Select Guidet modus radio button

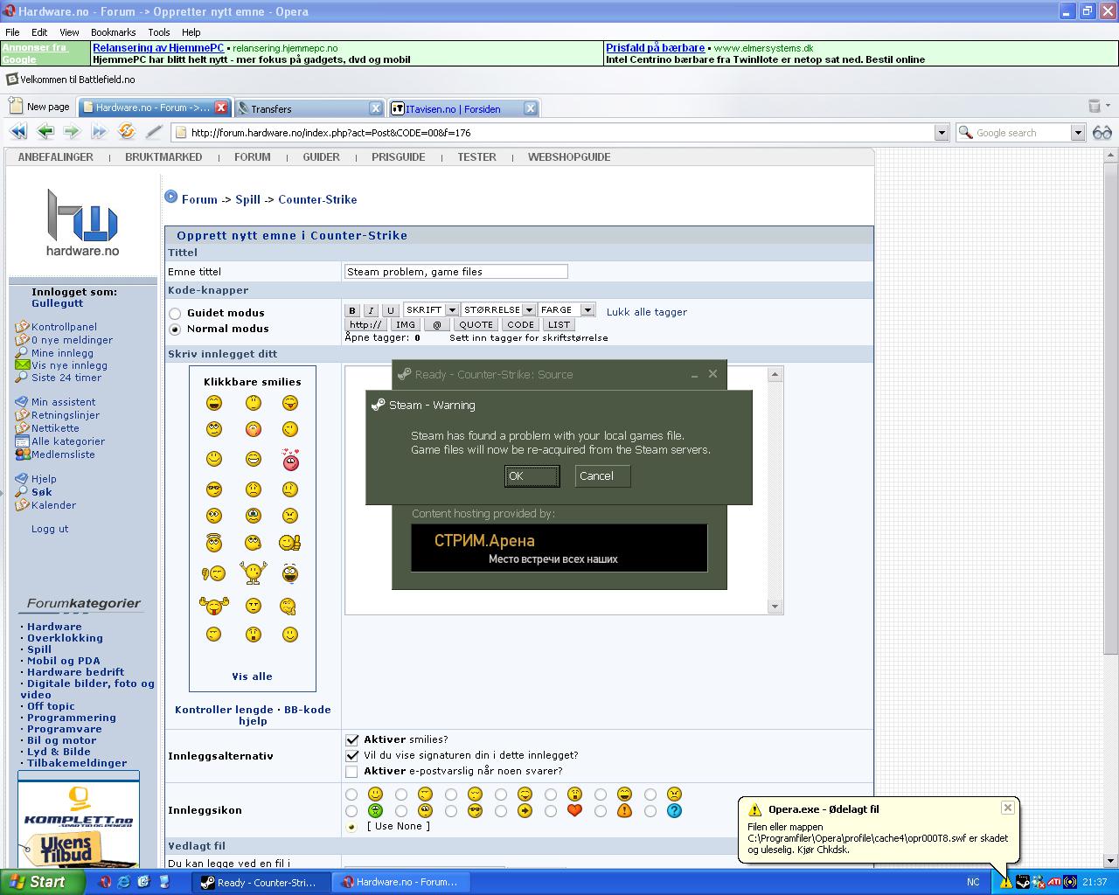pyautogui.click(x=175, y=313)
